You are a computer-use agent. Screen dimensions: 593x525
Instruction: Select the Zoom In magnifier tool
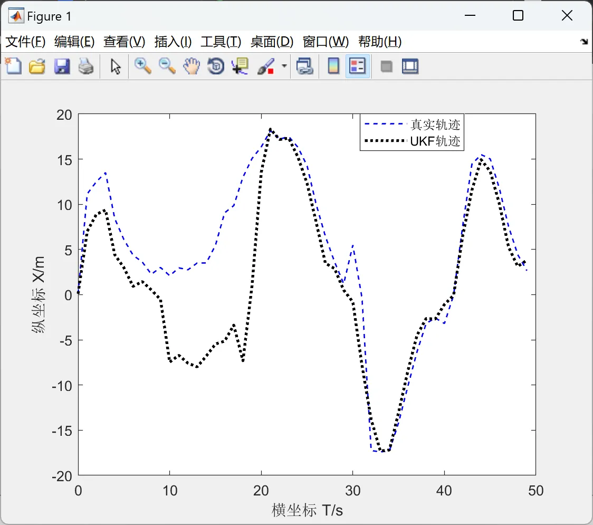click(142, 66)
